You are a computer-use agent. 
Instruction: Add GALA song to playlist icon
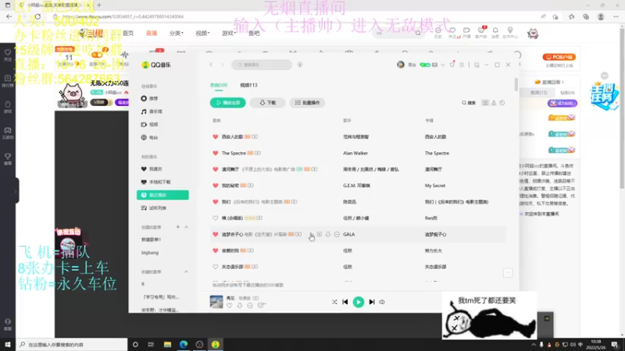(x=320, y=235)
